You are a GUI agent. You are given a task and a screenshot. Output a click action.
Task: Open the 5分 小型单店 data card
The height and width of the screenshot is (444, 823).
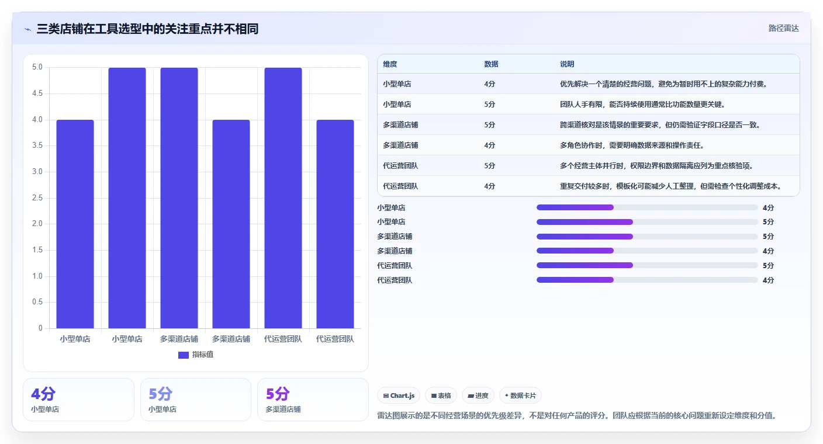[x=196, y=400]
